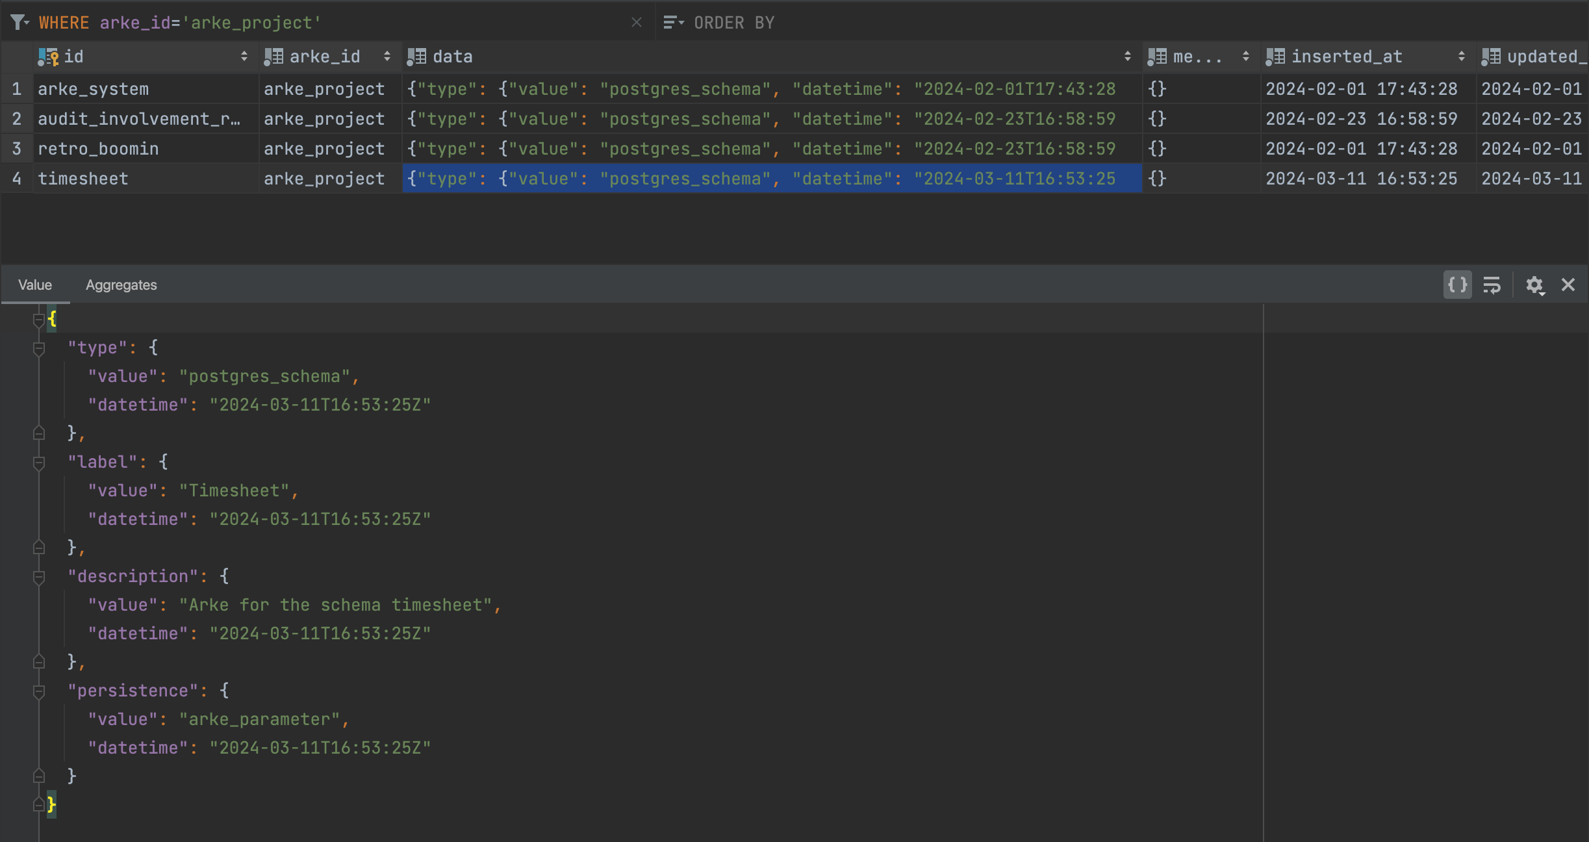Expand the label node in JSON viewer
1589x842 pixels.
(x=39, y=461)
